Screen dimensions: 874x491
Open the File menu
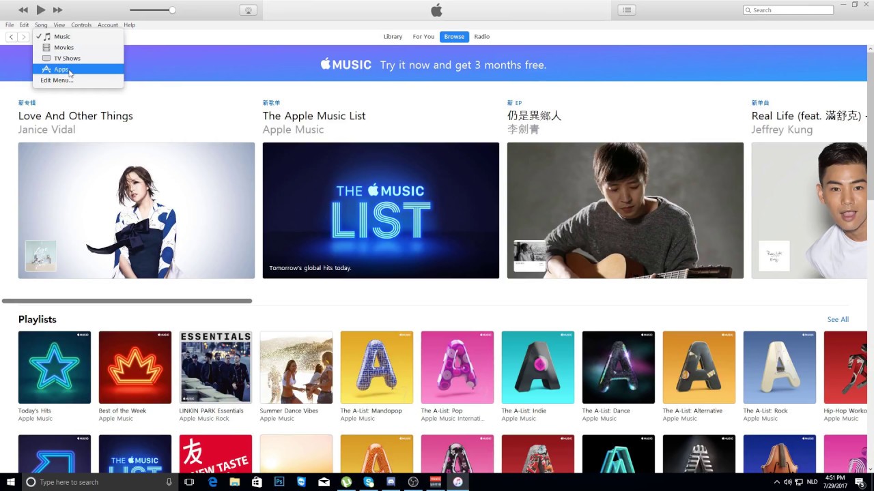coord(10,25)
